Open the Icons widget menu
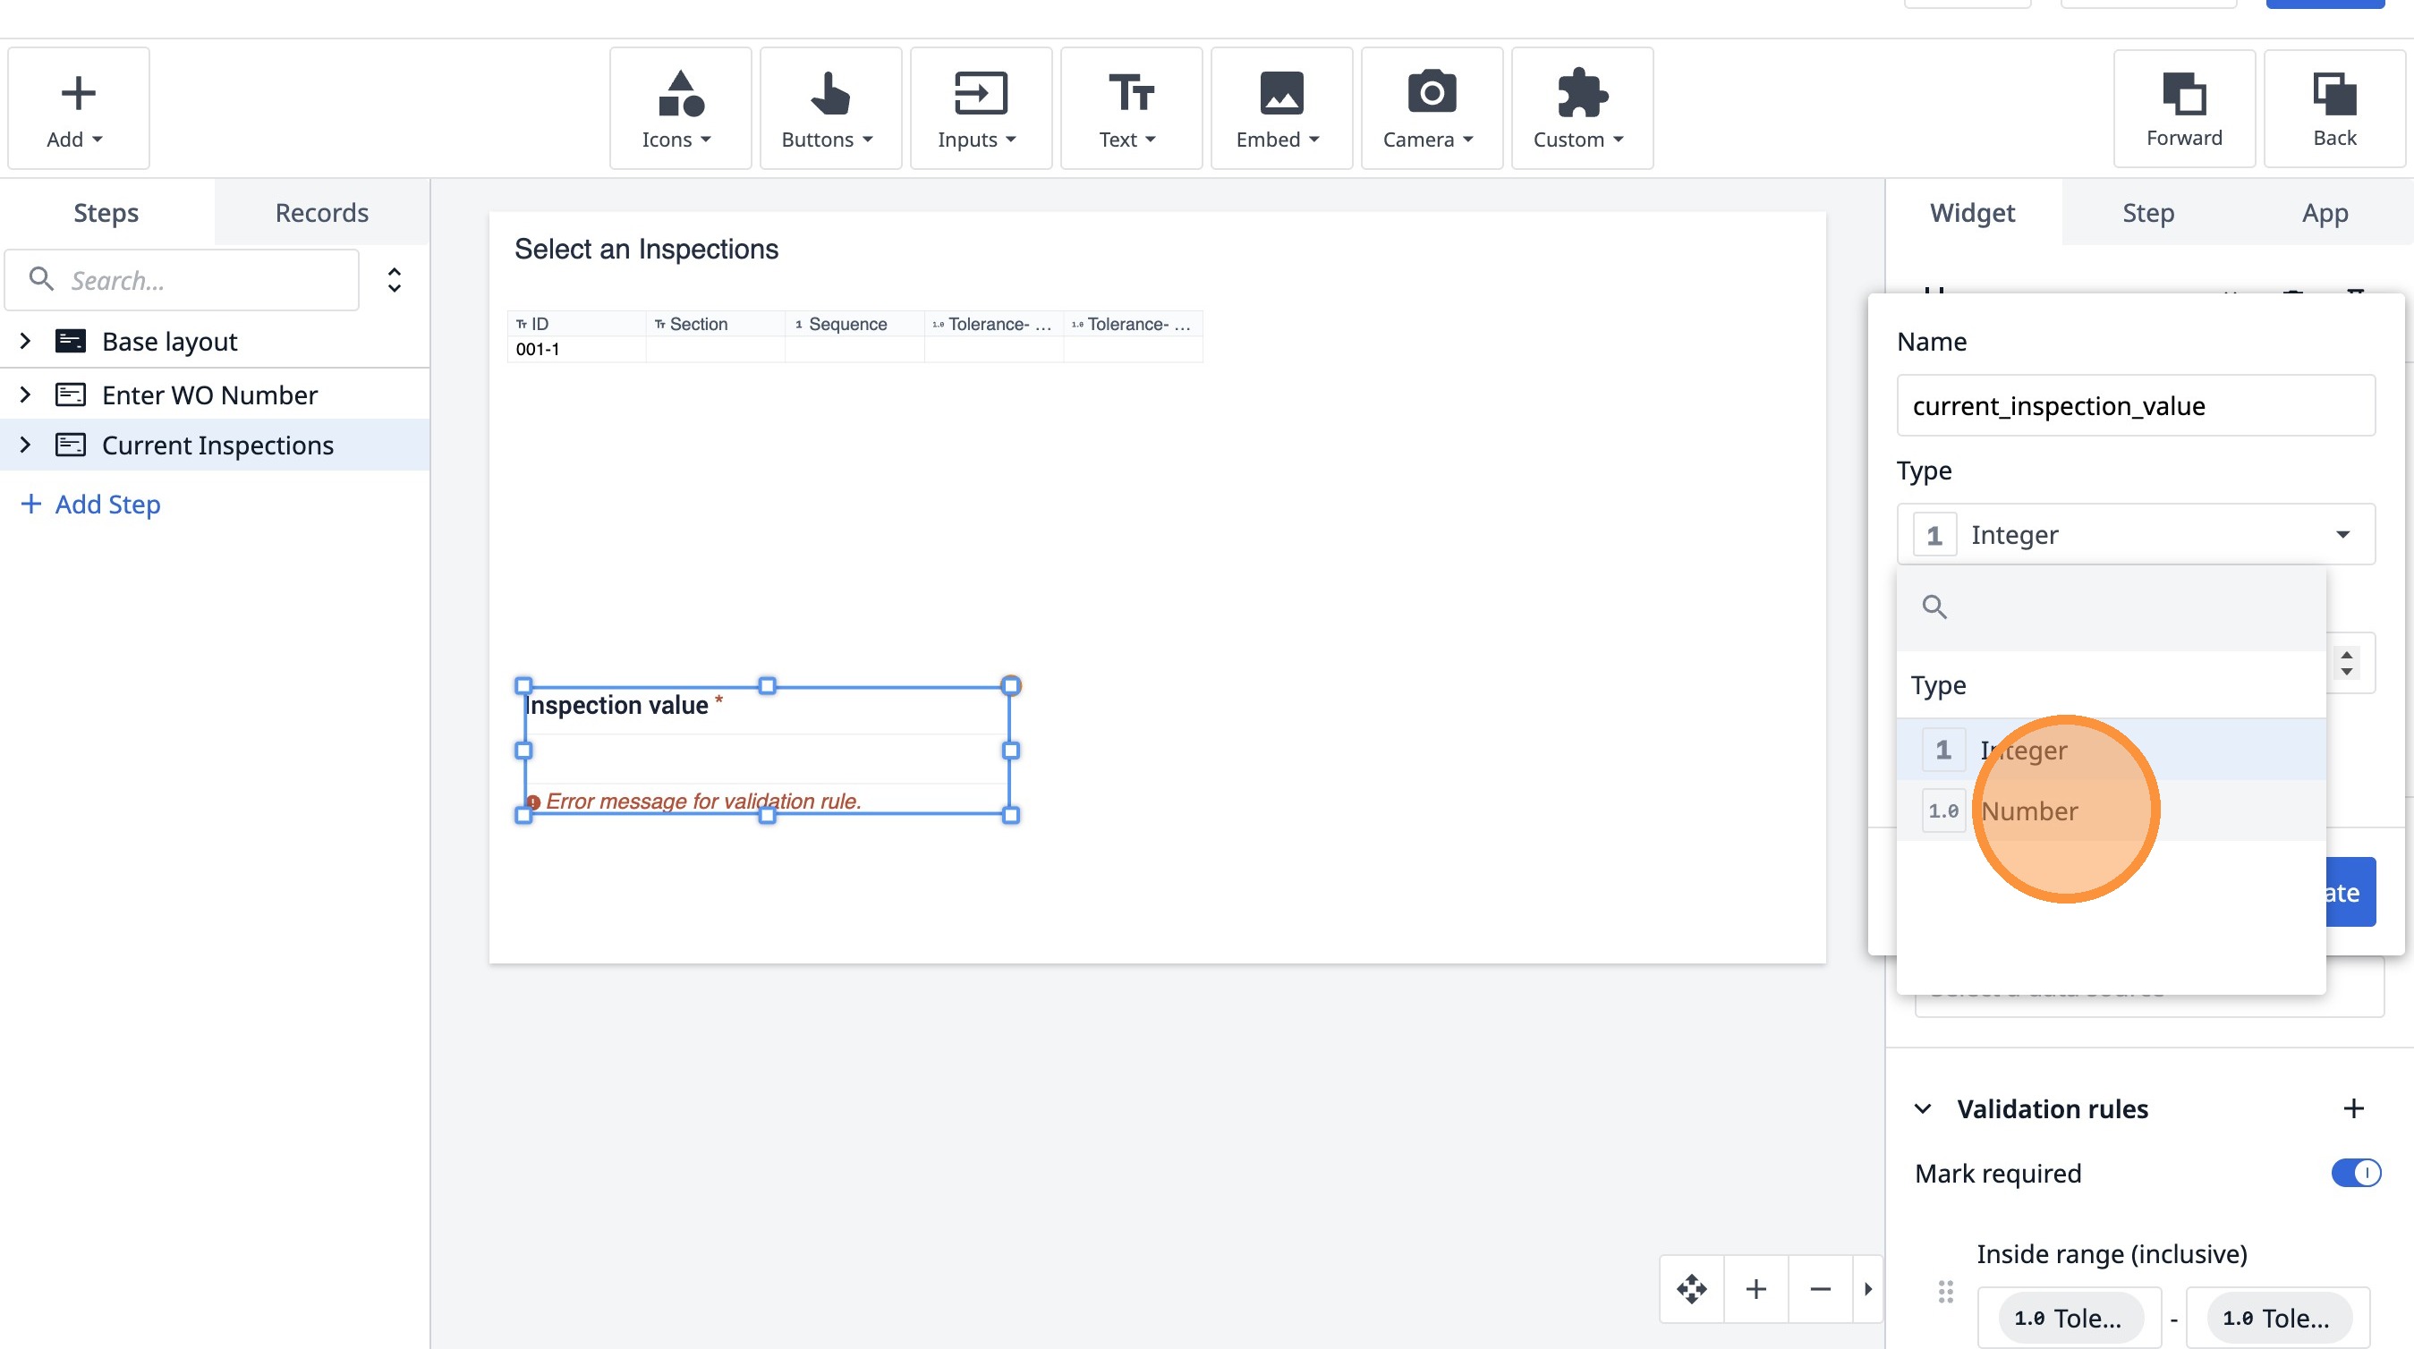Image resolution: width=2414 pixels, height=1349 pixels. tap(679, 108)
